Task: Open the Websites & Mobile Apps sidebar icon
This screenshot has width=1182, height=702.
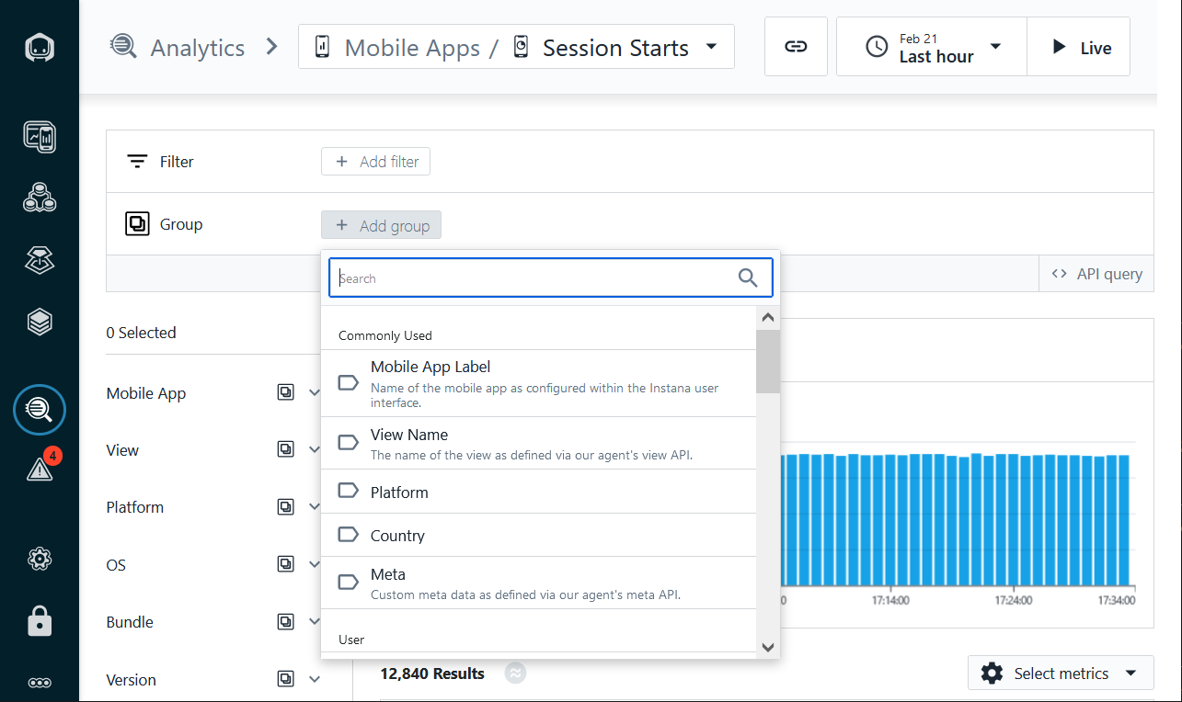Action: pyautogui.click(x=40, y=137)
